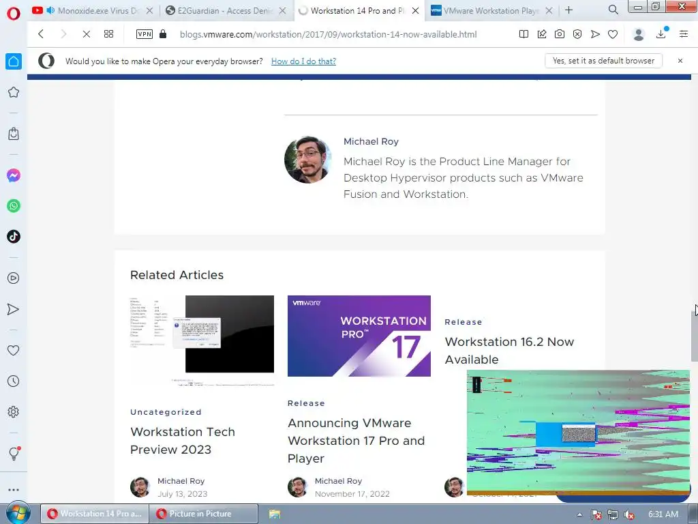Open the Flow send icon in toolbar

[595, 34]
